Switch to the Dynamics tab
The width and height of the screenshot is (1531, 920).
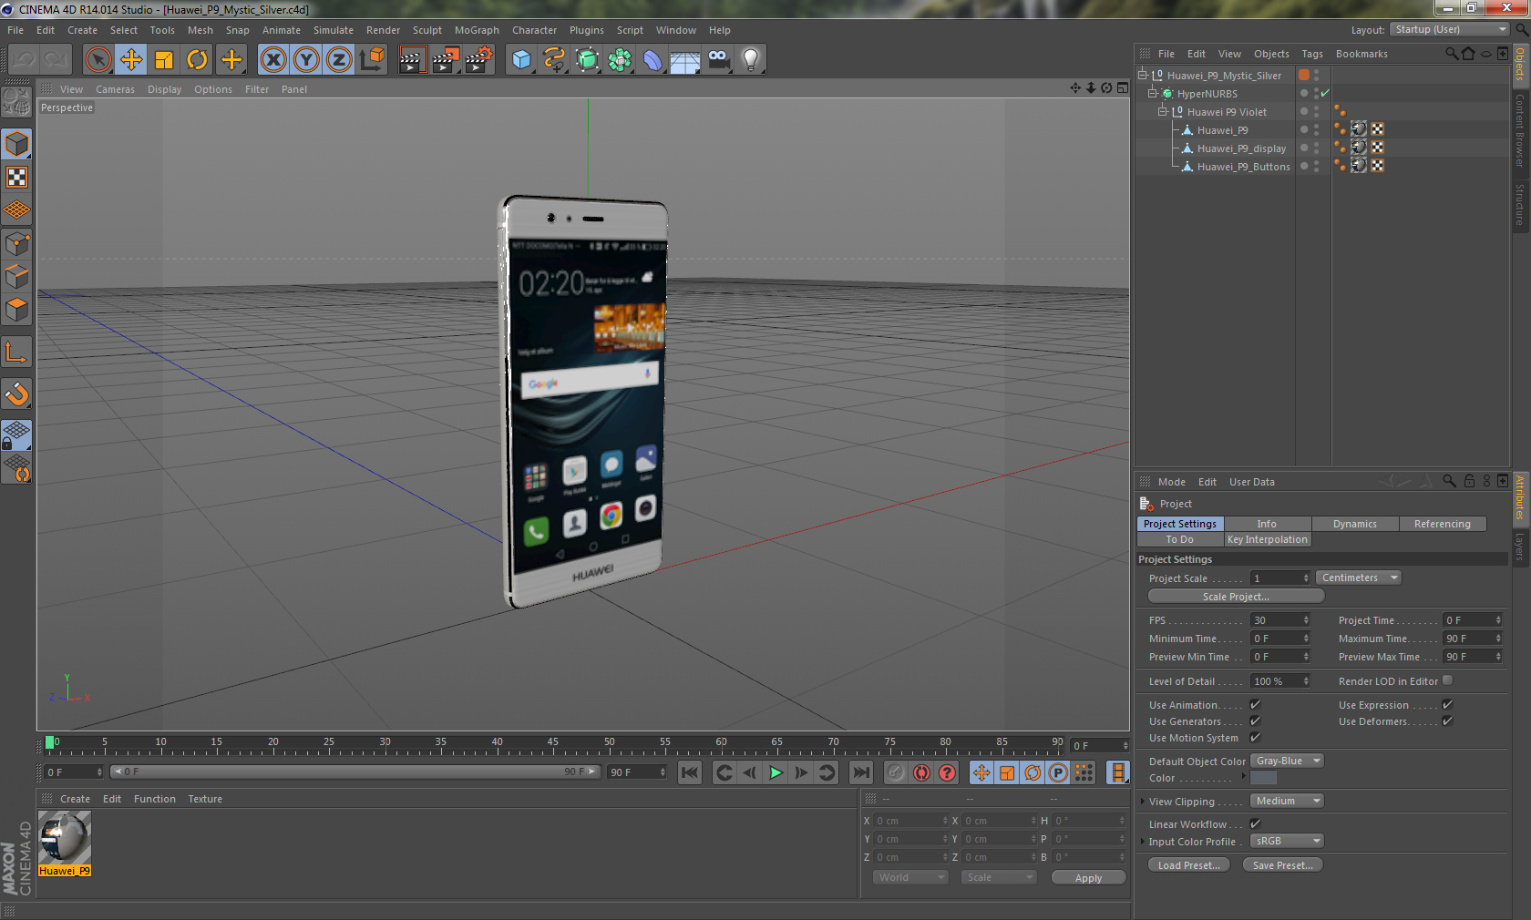pos(1355,524)
